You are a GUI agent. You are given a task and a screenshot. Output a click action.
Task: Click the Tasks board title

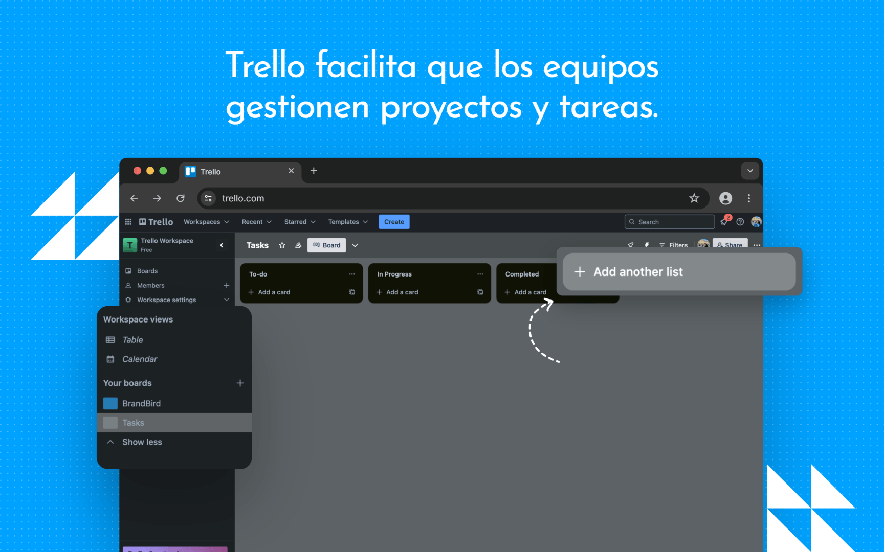[x=257, y=245]
